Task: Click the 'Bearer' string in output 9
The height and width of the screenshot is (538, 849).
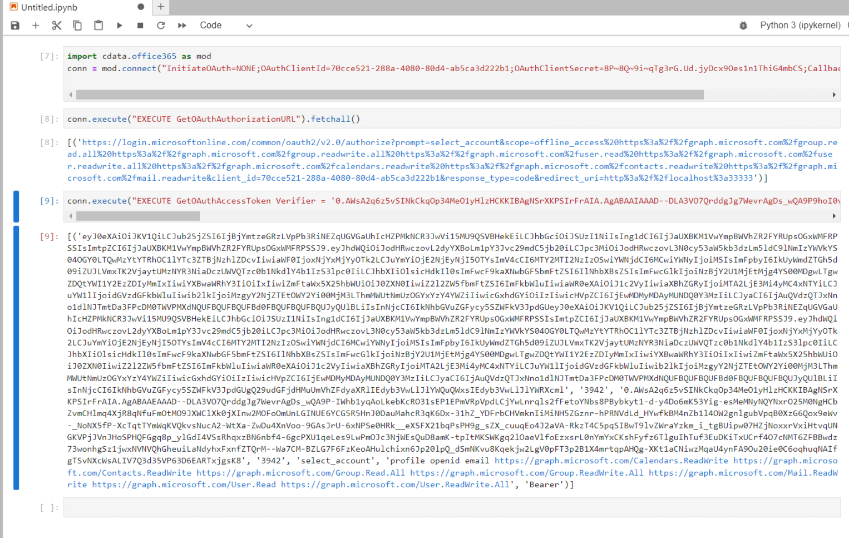Action: (545, 485)
